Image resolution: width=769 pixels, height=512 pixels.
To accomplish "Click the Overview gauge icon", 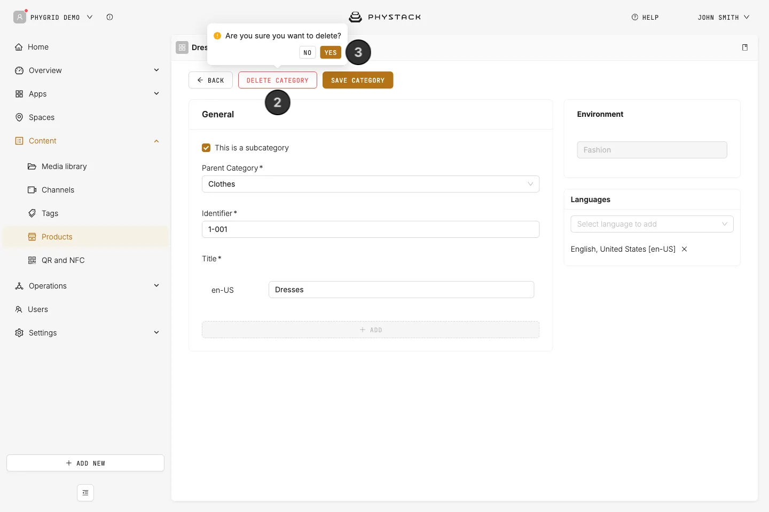I will pyautogui.click(x=19, y=70).
